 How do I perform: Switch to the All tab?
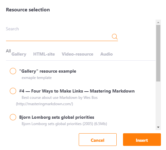(8, 51)
